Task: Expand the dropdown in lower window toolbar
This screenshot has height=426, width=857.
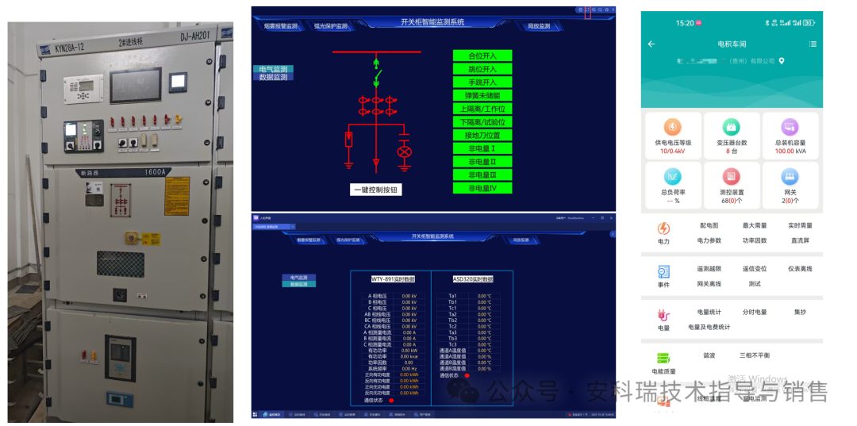Action: click(292, 227)
